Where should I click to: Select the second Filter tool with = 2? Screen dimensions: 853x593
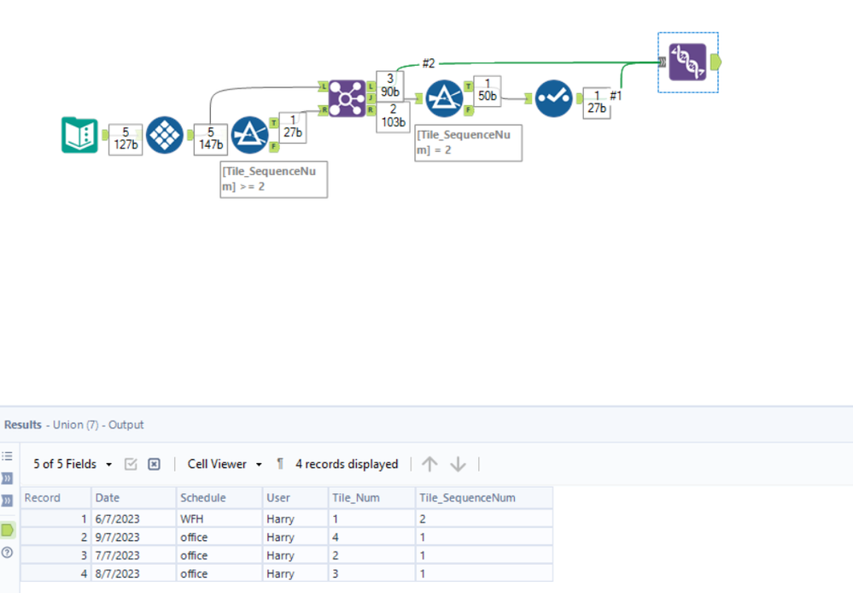[444, 98]
